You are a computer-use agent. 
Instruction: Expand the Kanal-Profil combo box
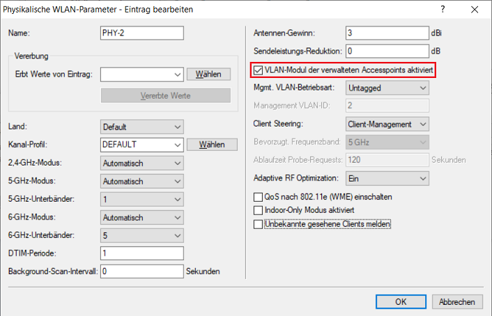(x=177, y=145)
